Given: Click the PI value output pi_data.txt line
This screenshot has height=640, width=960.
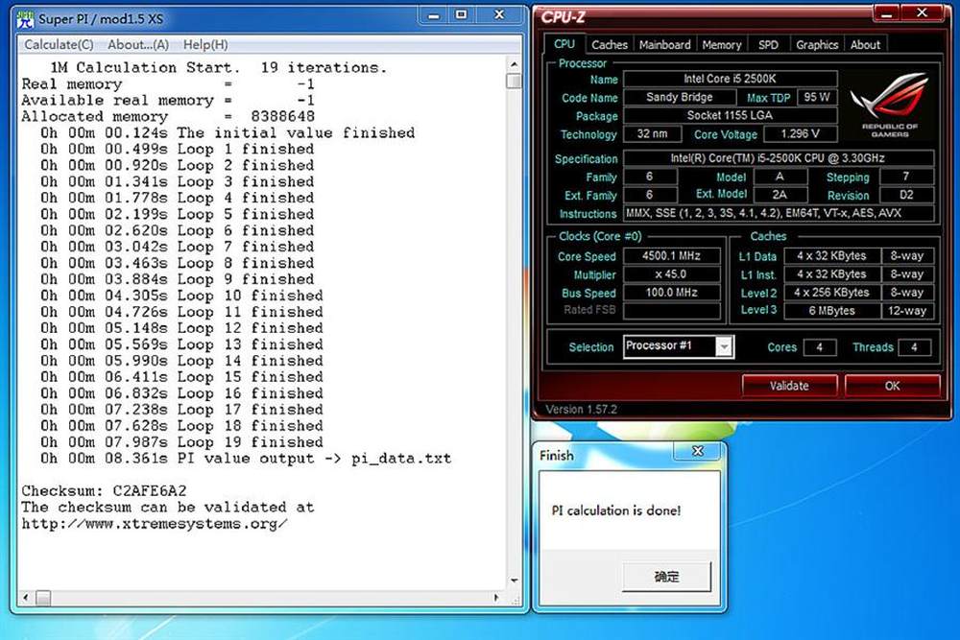Looking at the screenshot, I should [246, 459].
